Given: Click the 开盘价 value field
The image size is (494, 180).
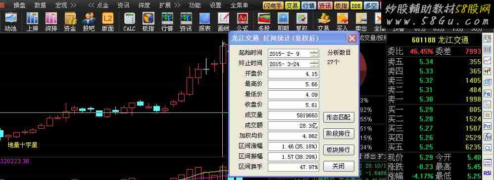Looking at the screenshot, I should [x=294, y=74].
